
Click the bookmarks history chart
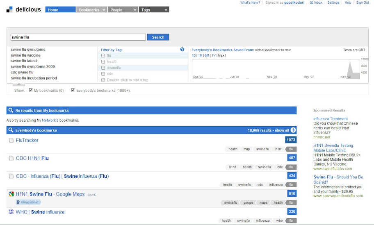point(276,69)
